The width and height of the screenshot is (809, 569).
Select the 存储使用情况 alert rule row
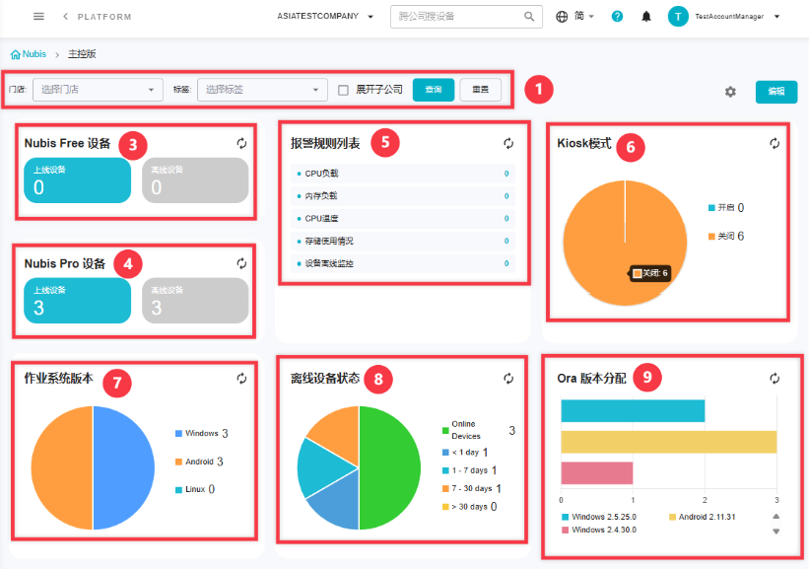403,242
